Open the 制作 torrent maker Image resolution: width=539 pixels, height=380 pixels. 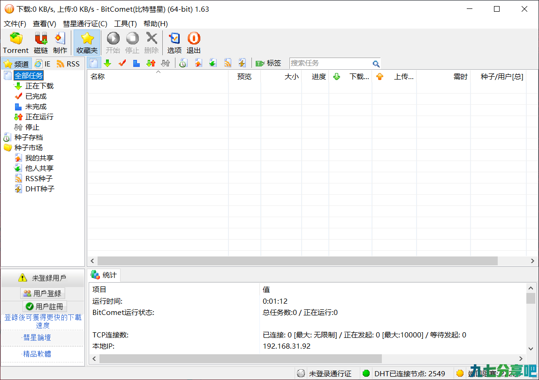pyautogui.click(x=60, y=43)
